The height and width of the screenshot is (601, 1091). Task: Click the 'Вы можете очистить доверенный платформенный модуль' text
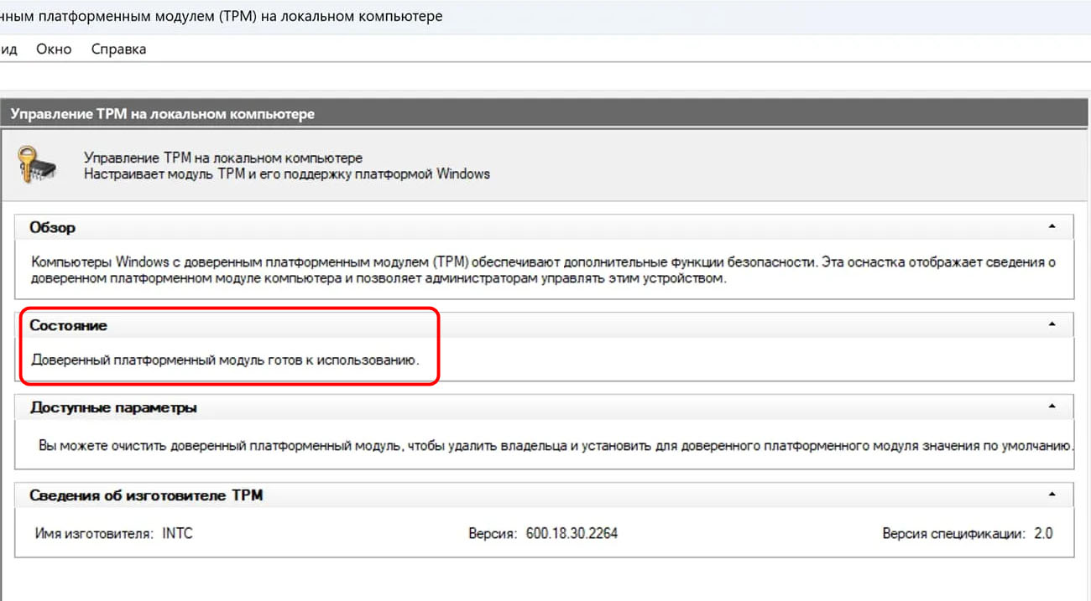pos(556,445)
